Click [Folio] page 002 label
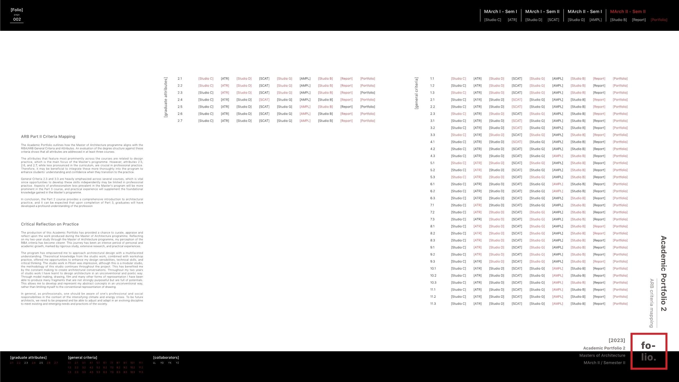 [x=17, y=15]
